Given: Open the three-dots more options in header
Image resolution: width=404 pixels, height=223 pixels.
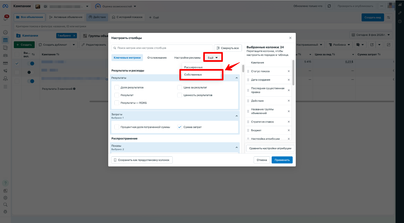Looking at the screenshot, I should pyautogui.click(x=382, y=6).
